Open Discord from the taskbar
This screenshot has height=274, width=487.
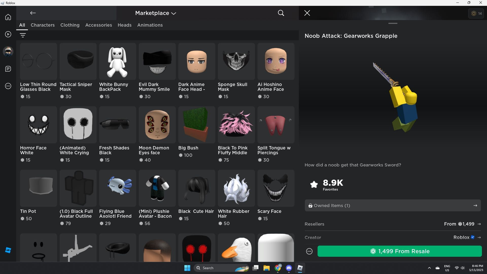click(x=289, y=268)
